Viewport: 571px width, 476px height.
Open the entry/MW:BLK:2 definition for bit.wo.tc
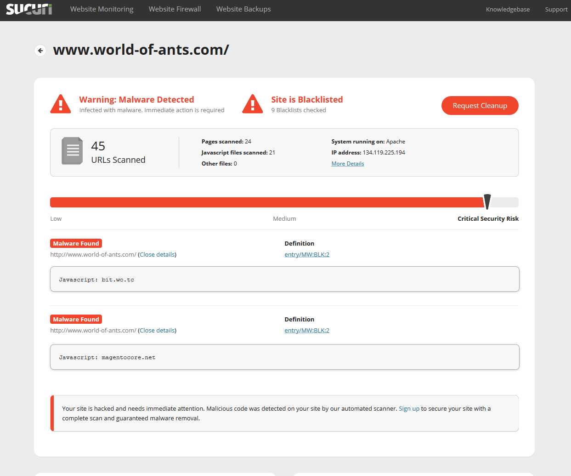(x=307, y=254)
